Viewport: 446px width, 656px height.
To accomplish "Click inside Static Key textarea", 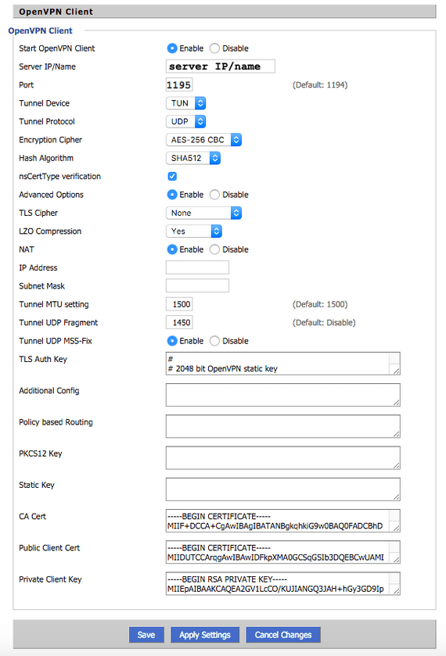I will click(283, 489).
